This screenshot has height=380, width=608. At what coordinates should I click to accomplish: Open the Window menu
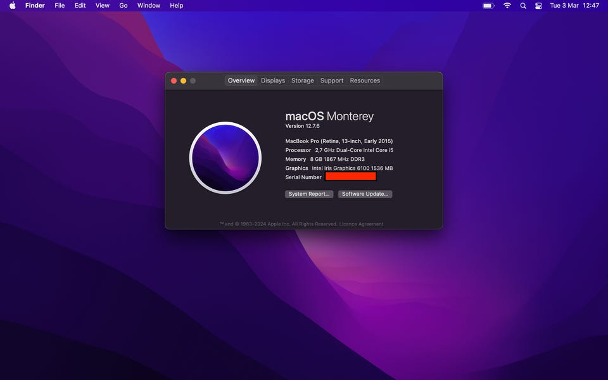148,6
